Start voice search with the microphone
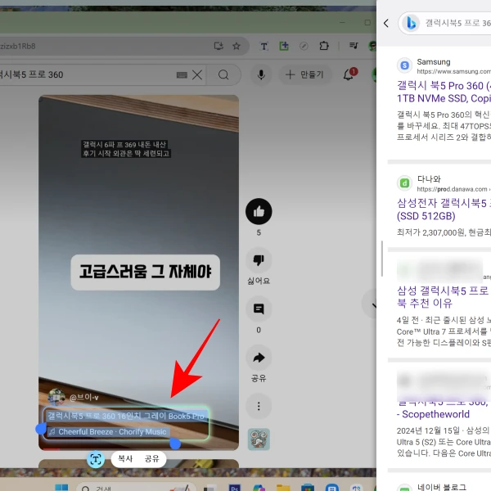 261,74
